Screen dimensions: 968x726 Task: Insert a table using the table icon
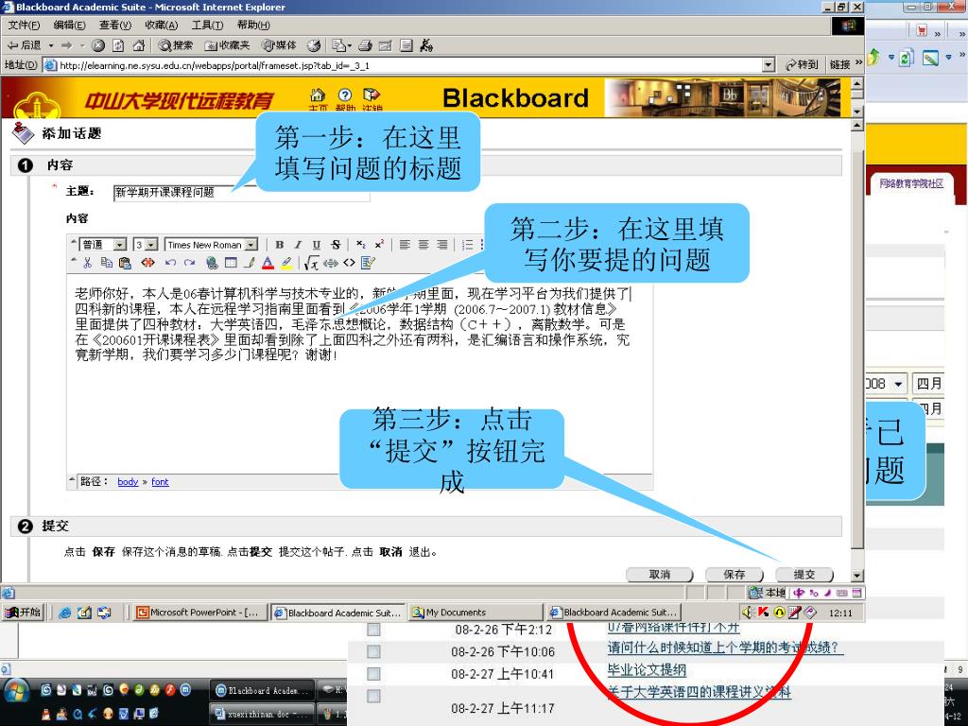(x=231, y=263)
